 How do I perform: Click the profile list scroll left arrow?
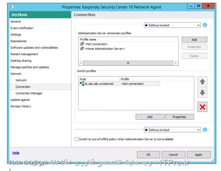point(81,63)
